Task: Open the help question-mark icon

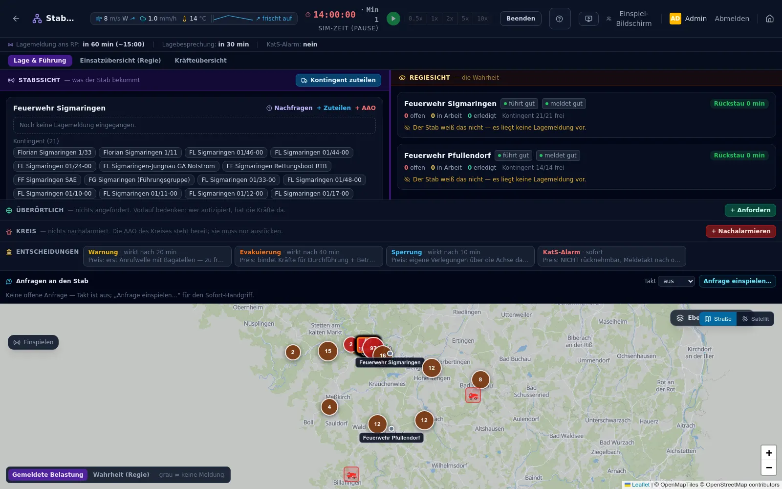Action: pos(560,19)
